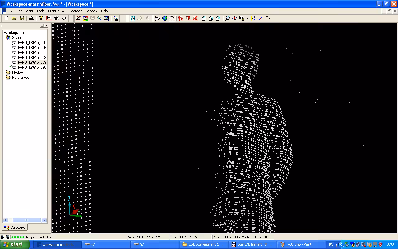Image resolution: width=398 pixels, height=249 pixels.
Task: Open the Window menu
Action: (91, 11)
